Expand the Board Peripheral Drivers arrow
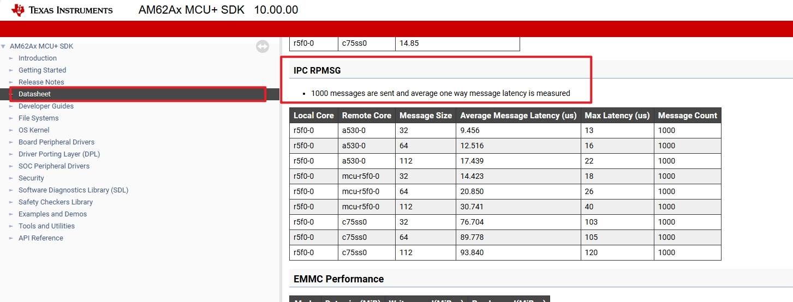This screenshot has width=793, height=302. click(11, 142)
